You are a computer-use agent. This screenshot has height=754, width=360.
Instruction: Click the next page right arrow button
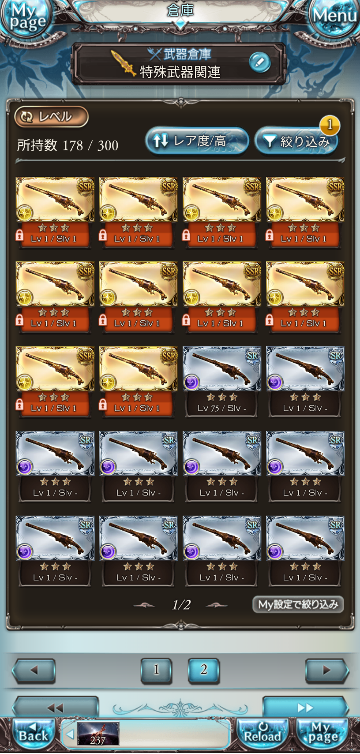[x=327, y=670]
